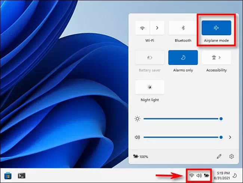Click the battery 100% status indicator

pyautogui.click(x=141, y=156)
